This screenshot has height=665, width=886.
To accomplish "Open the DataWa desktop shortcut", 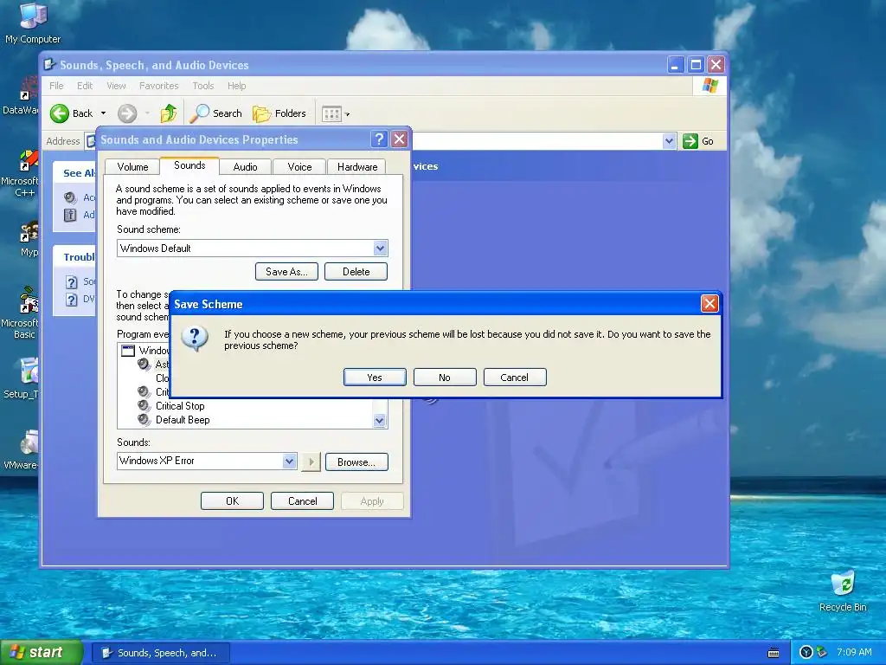I will [x=22, y=97].
